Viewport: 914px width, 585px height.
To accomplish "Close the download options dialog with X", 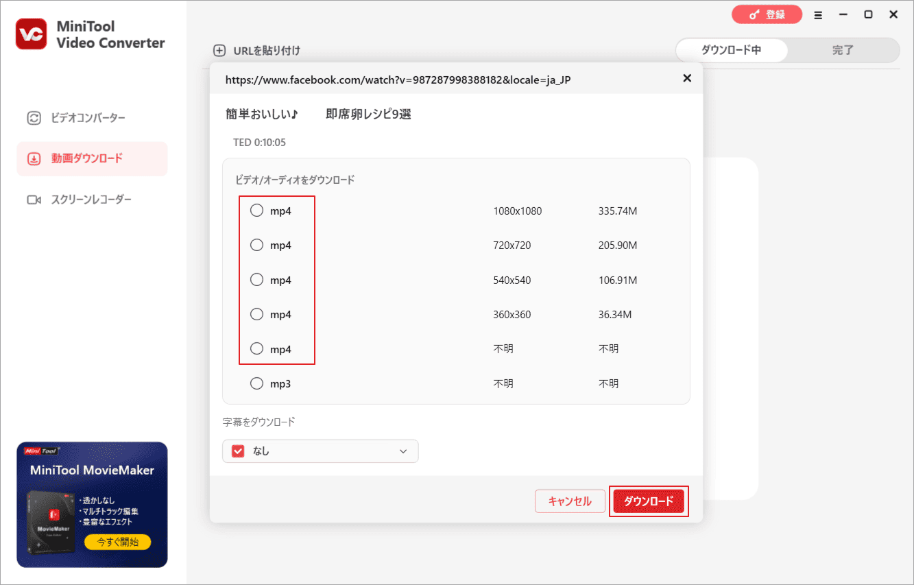I will [x=687, y=78].
